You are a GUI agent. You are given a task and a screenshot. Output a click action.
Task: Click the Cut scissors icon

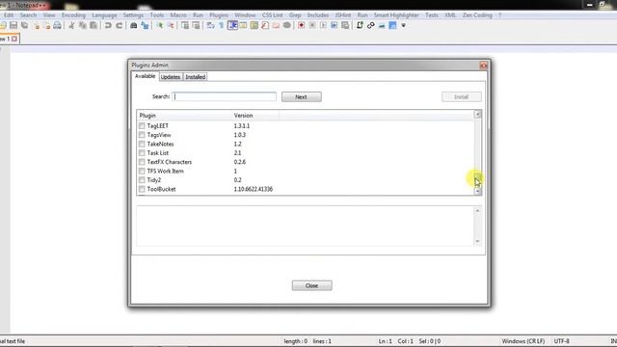pos(71,26)
